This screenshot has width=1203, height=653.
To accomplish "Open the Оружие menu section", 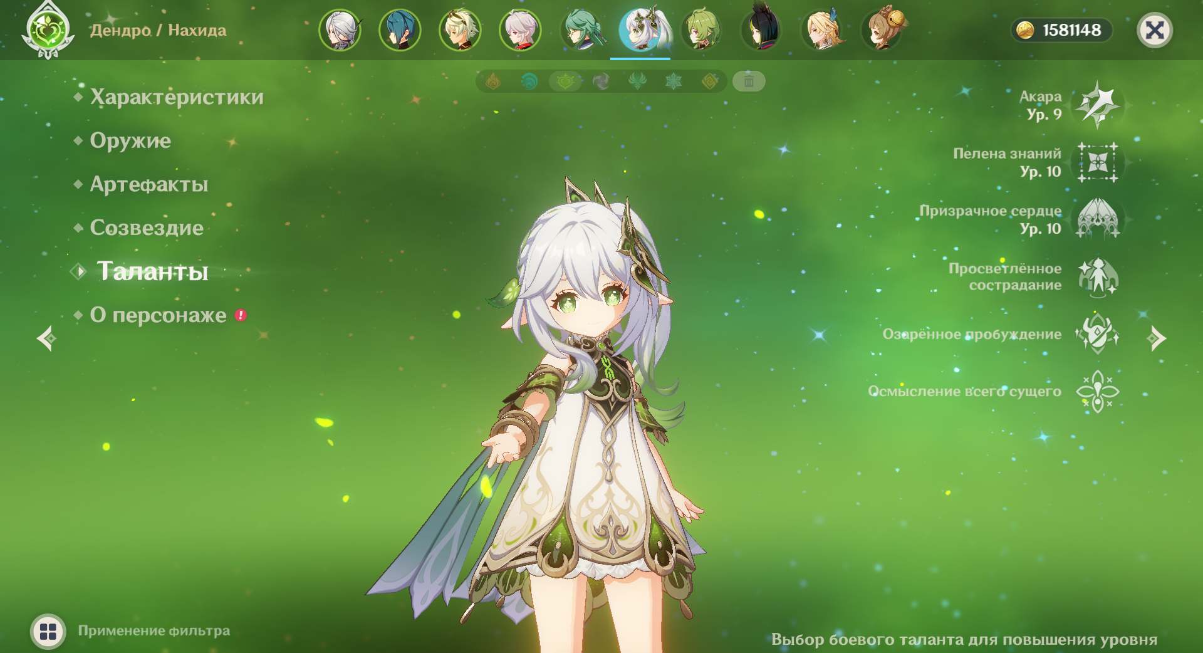I will [x=130, y=140].
